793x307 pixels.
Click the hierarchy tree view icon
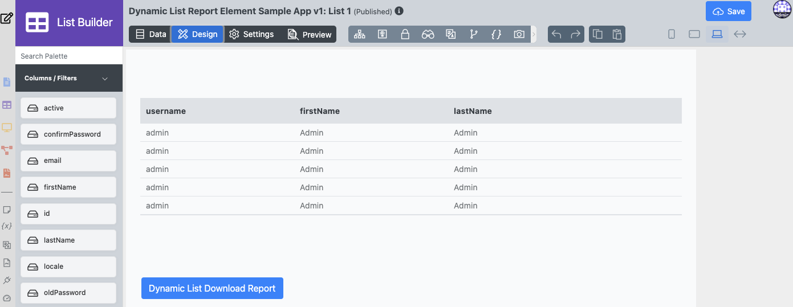[359, 34]
